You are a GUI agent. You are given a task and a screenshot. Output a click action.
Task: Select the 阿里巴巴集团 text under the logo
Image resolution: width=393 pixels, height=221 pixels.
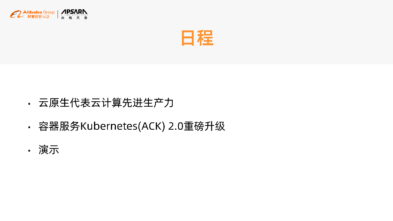pyautogui.click(x=38, y=16)
